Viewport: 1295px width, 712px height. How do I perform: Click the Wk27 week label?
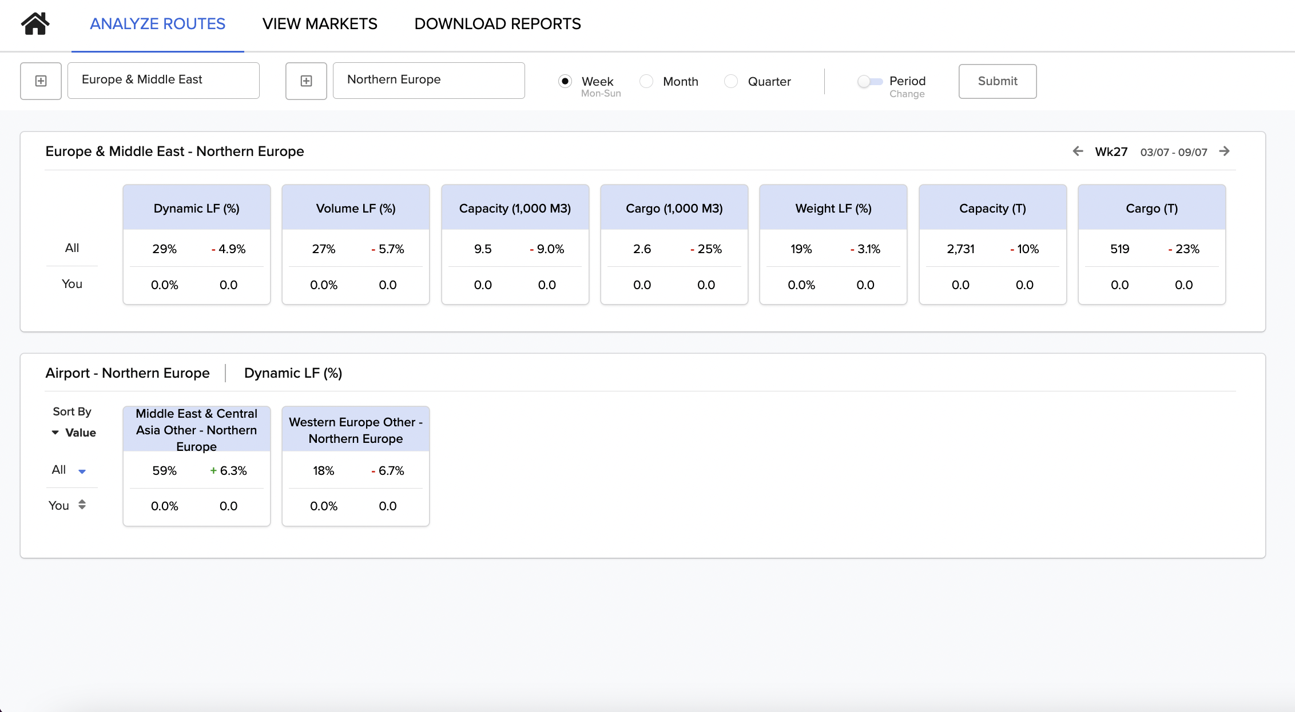pyautogui.click(x=1111, y=151)
